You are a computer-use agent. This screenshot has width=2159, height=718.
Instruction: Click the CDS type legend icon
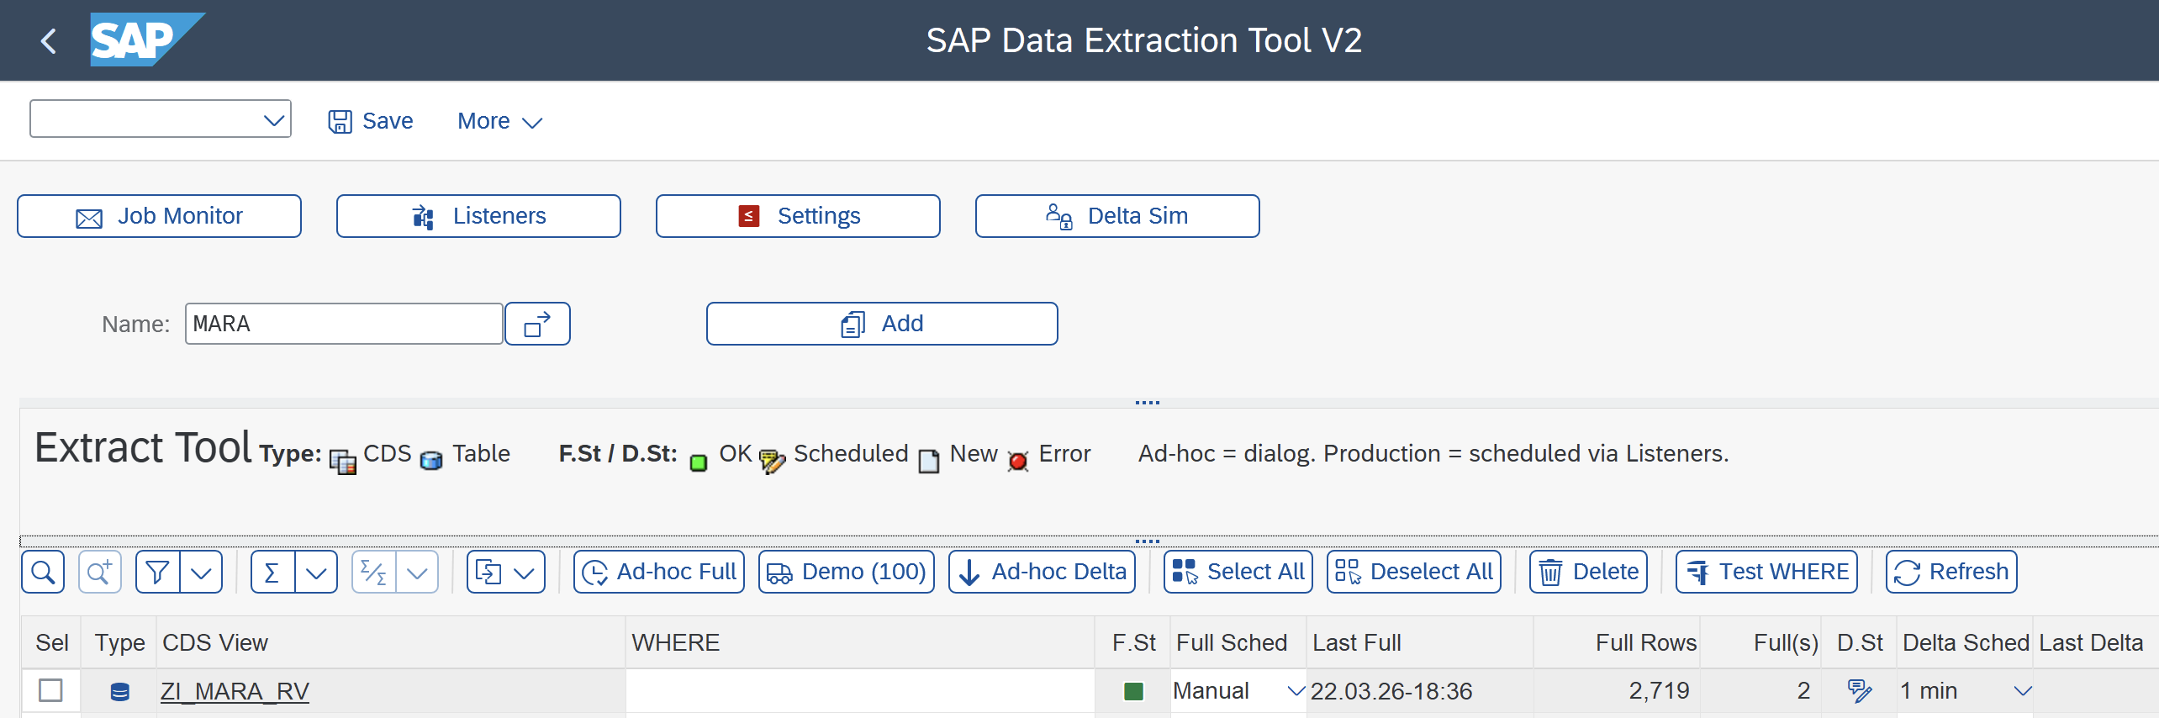343,461
